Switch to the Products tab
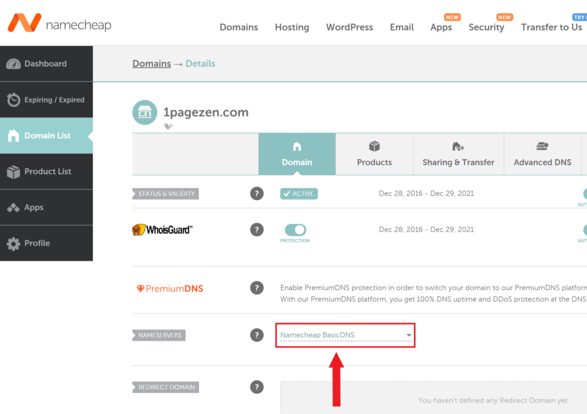The width and height of the screenshot is (587, 414). click(374, 154)
